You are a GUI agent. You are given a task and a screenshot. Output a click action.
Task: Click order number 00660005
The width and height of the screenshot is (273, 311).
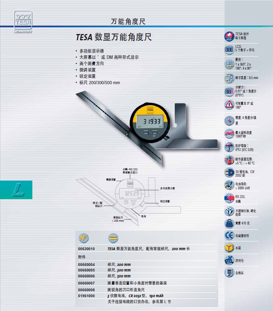click(86, 270)
